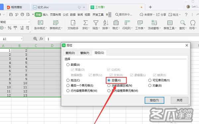
Task: Select the 空值(K) radio option
Action: 109,80
